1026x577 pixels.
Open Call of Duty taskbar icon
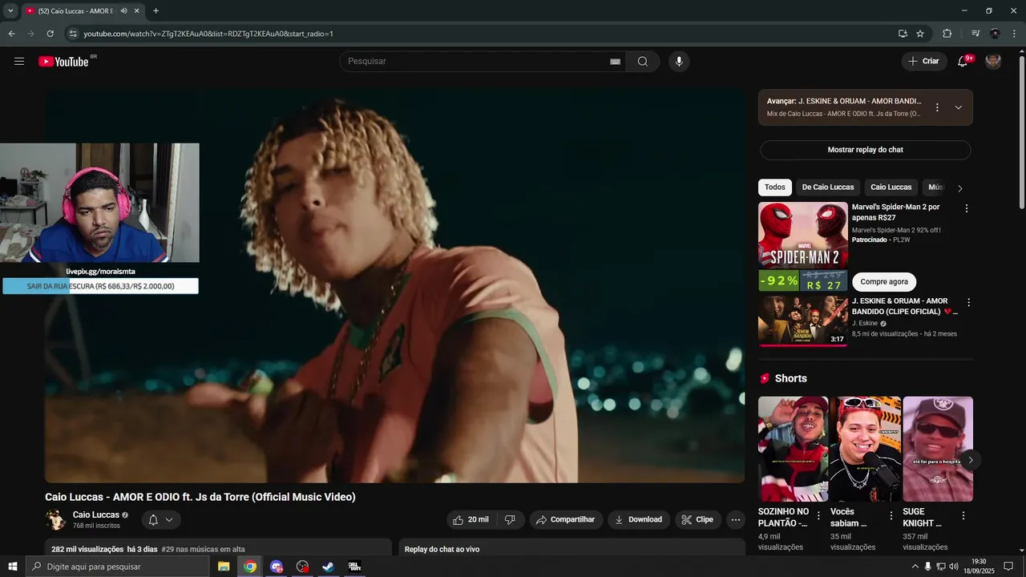354,567
